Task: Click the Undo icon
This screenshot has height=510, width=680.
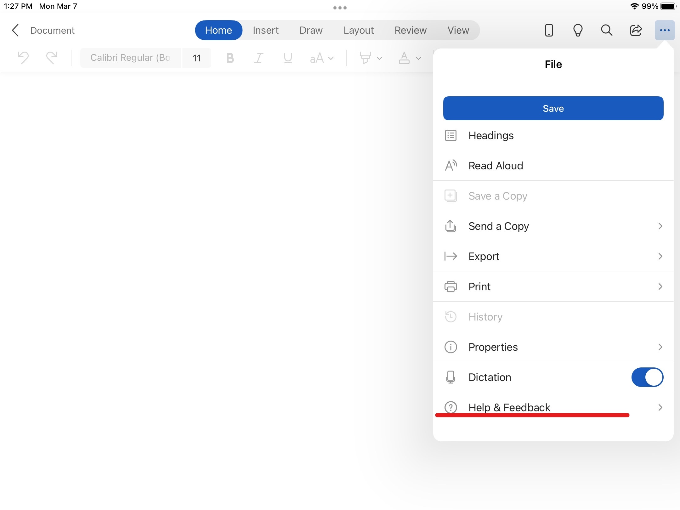Action: 23,58
